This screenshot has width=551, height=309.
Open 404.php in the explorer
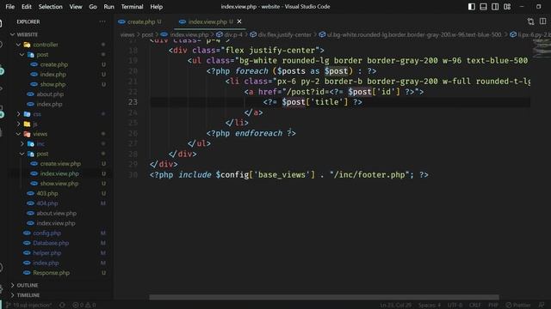[x=47, y=203]
